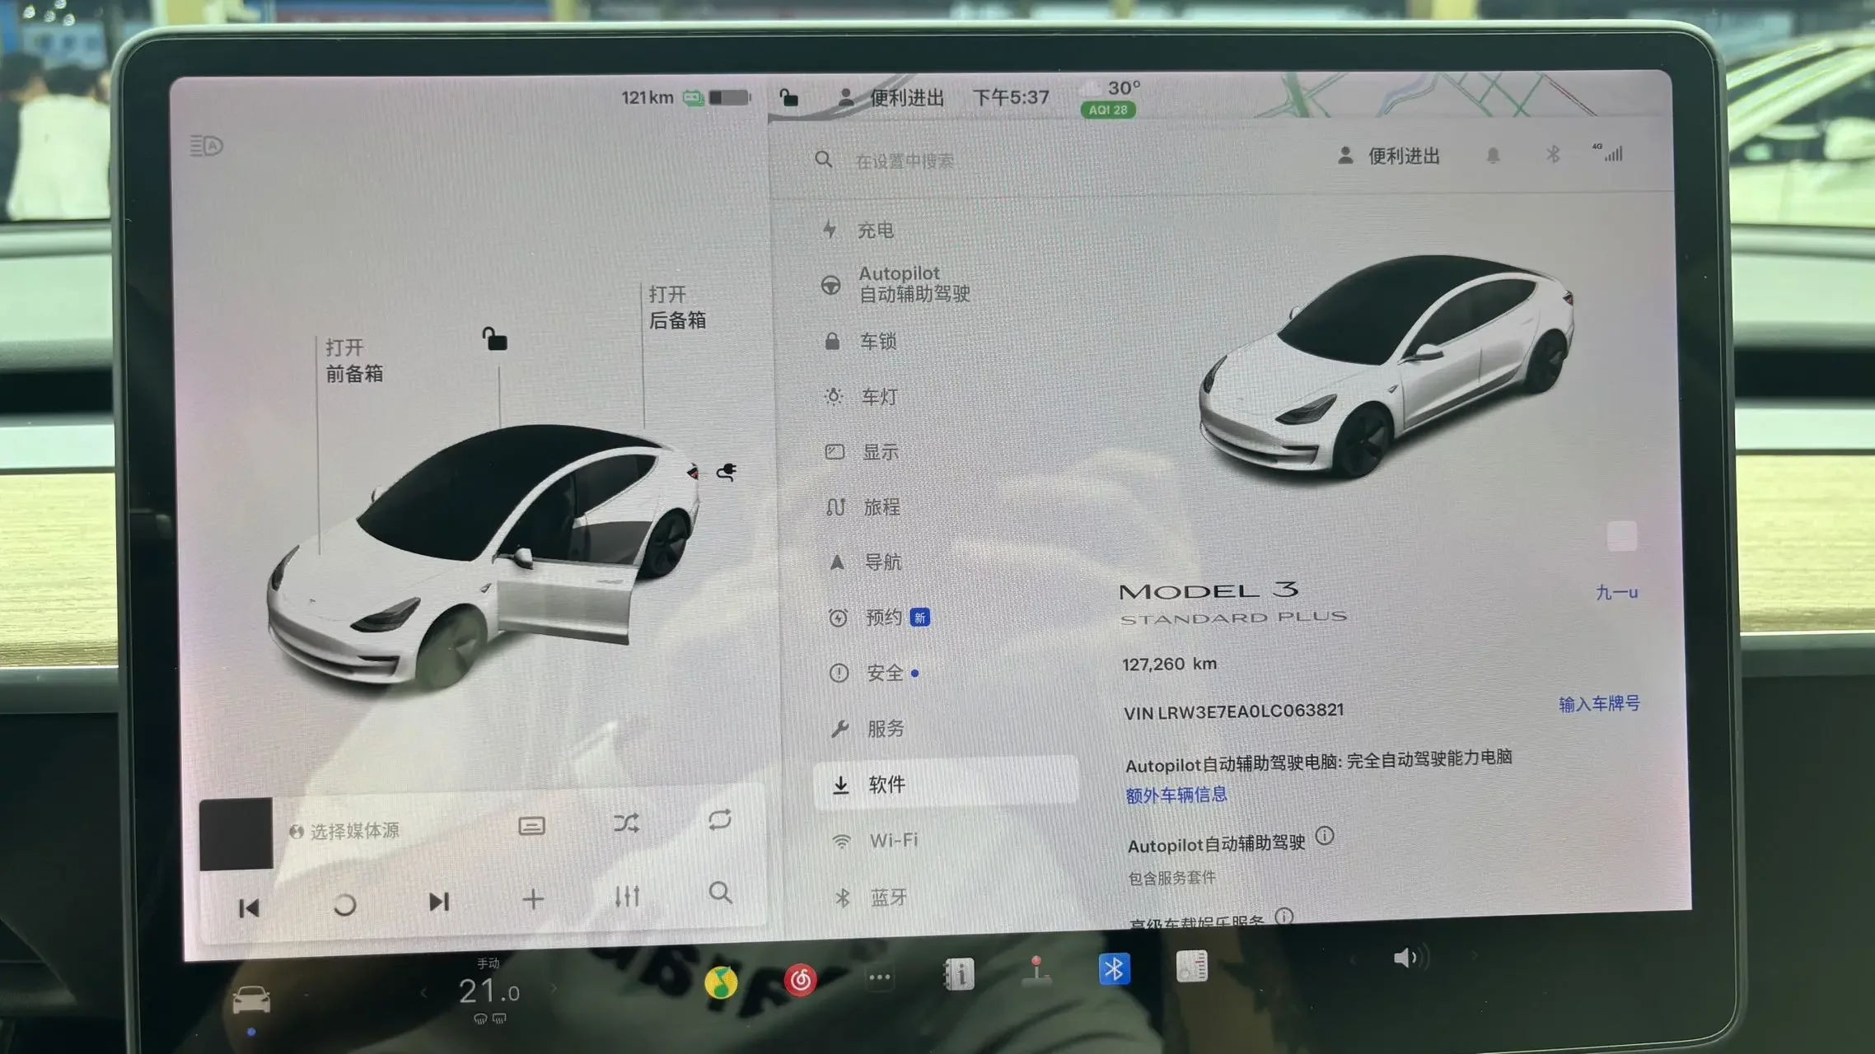Tap the 30° temperature and AQI indicator
This screenshot has height=1054, width=1875.
tap(1109, 98)
